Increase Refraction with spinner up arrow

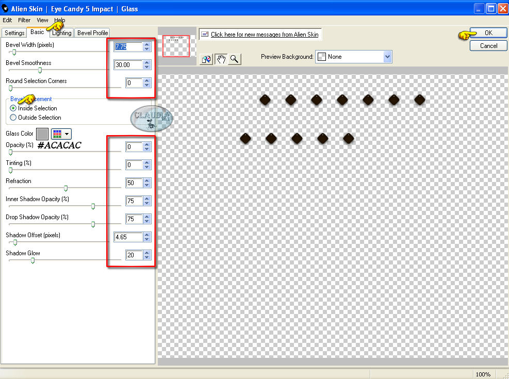[147, 180]
